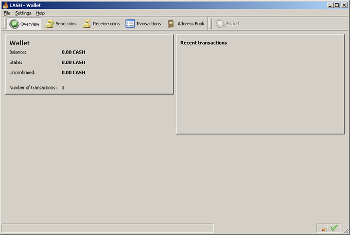The image size is (350, 235).
Task: Click the toolbar handle before Export
Action: (211, 24)
